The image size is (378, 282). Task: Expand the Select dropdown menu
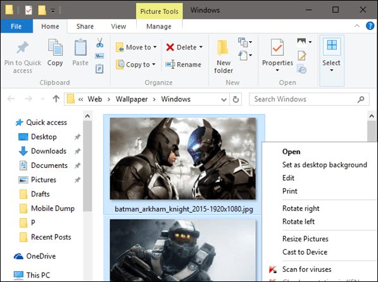click(x=332, y=70)
